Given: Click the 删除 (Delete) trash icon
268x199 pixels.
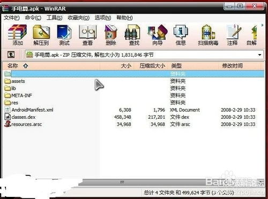Looking at the screenshot, I should click(x=111, y=35).
